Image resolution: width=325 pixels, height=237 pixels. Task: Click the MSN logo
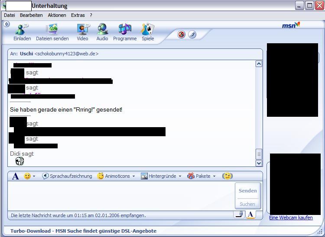click(x=291, y=25)
